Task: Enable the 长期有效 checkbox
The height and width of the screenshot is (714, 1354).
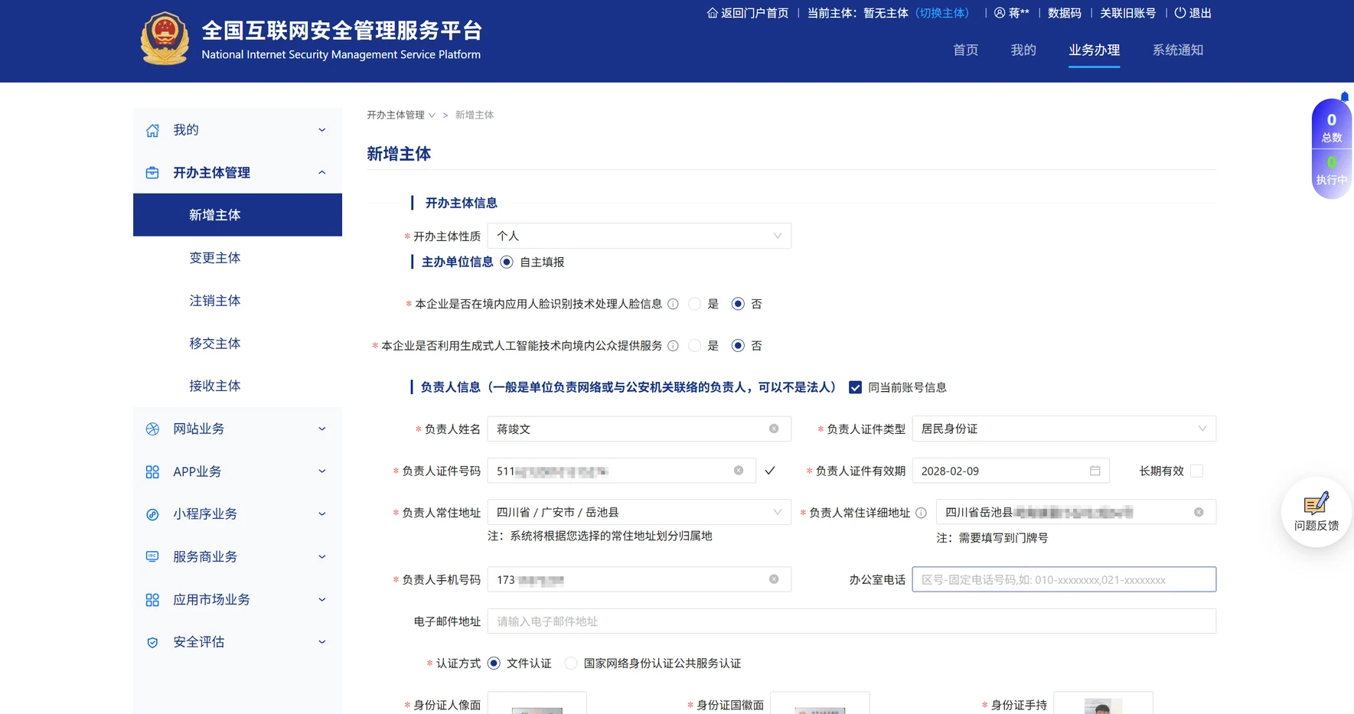Action: pos(1196,471)
